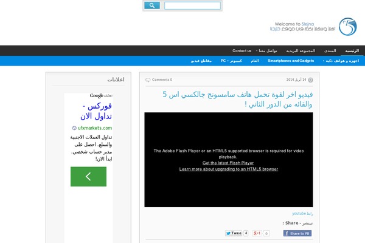Click the blue search magnifier button
Screen dimensions: 365x243
click(152, 5)
